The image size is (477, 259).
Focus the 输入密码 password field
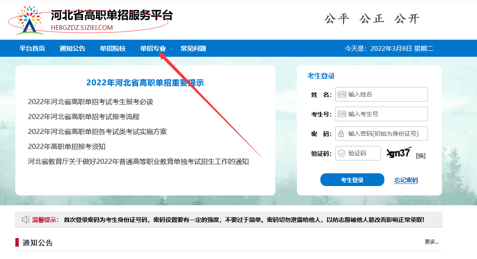381,134
